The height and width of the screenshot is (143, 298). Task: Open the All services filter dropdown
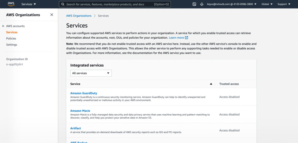pyautogui.click(x=91, y=73)
